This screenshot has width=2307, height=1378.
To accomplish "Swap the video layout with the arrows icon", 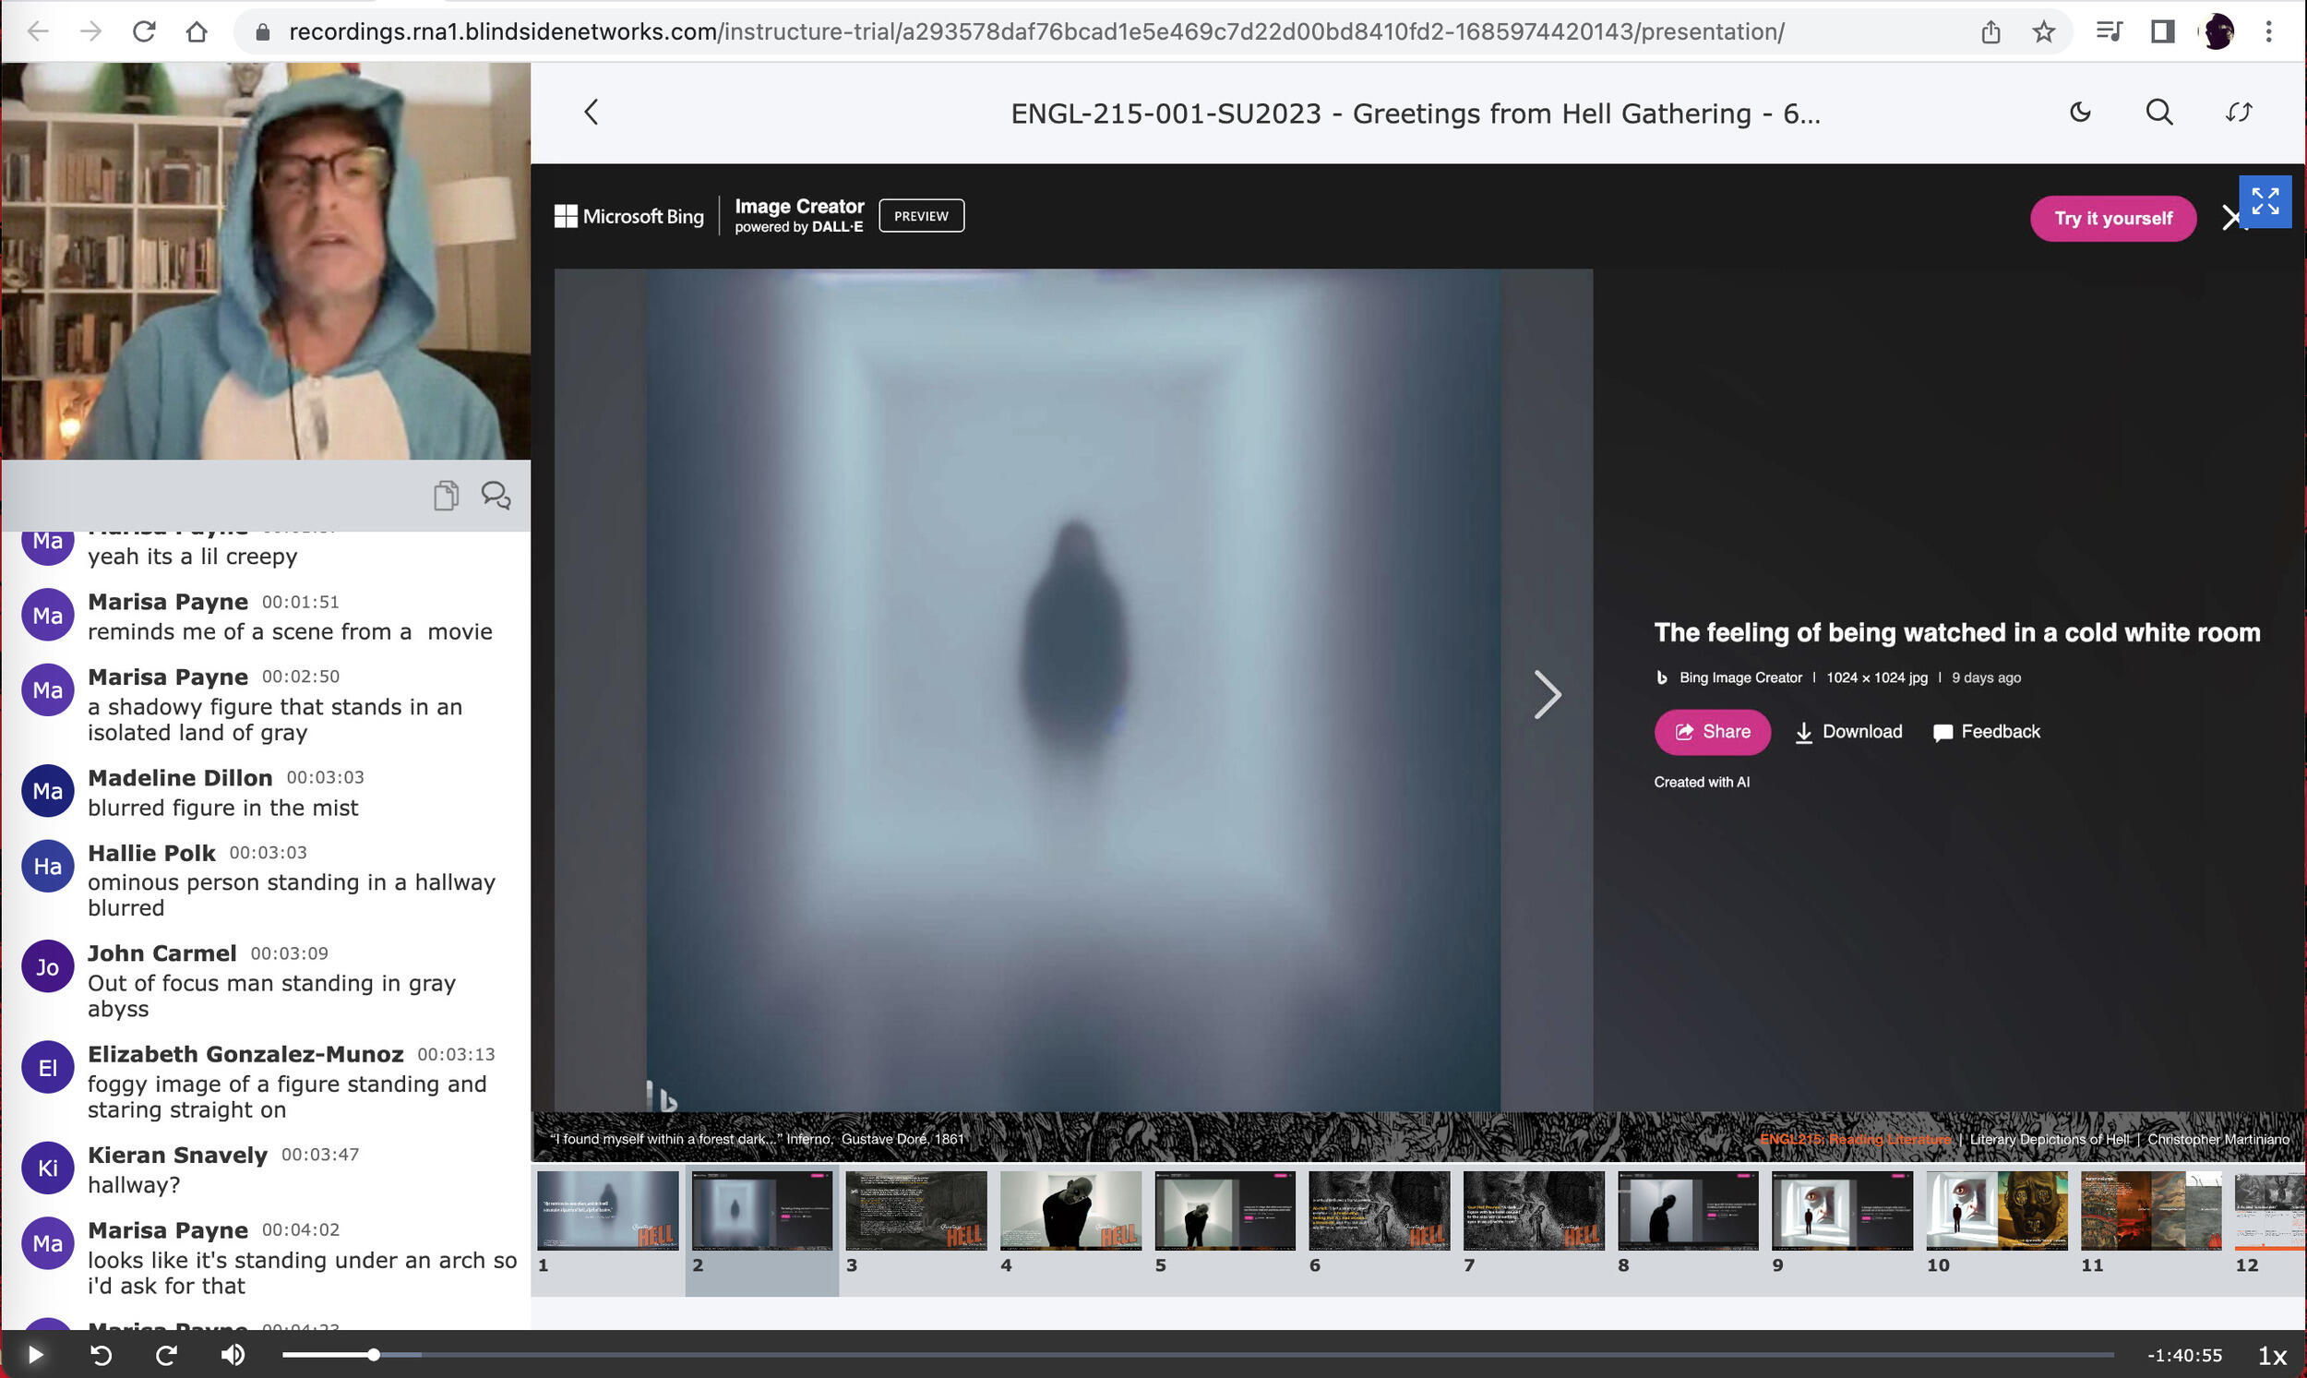I will 2239,113.
